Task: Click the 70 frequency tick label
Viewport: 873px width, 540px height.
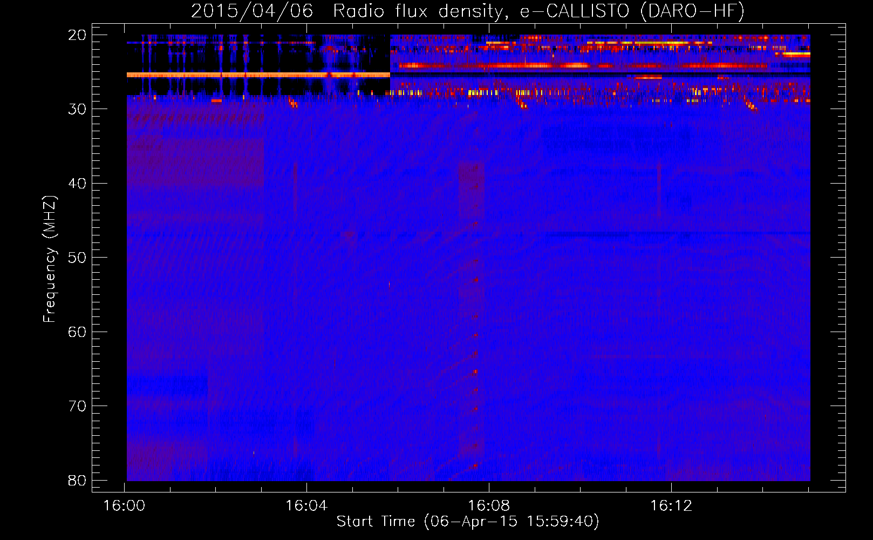Action: pyautogui.click(x=78, y=406)
